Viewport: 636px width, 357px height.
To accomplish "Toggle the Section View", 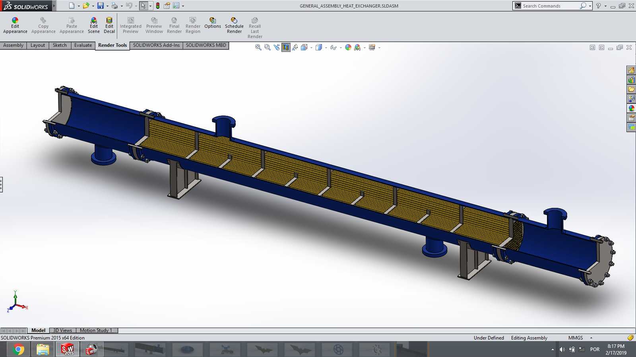I will pos(286,47).
